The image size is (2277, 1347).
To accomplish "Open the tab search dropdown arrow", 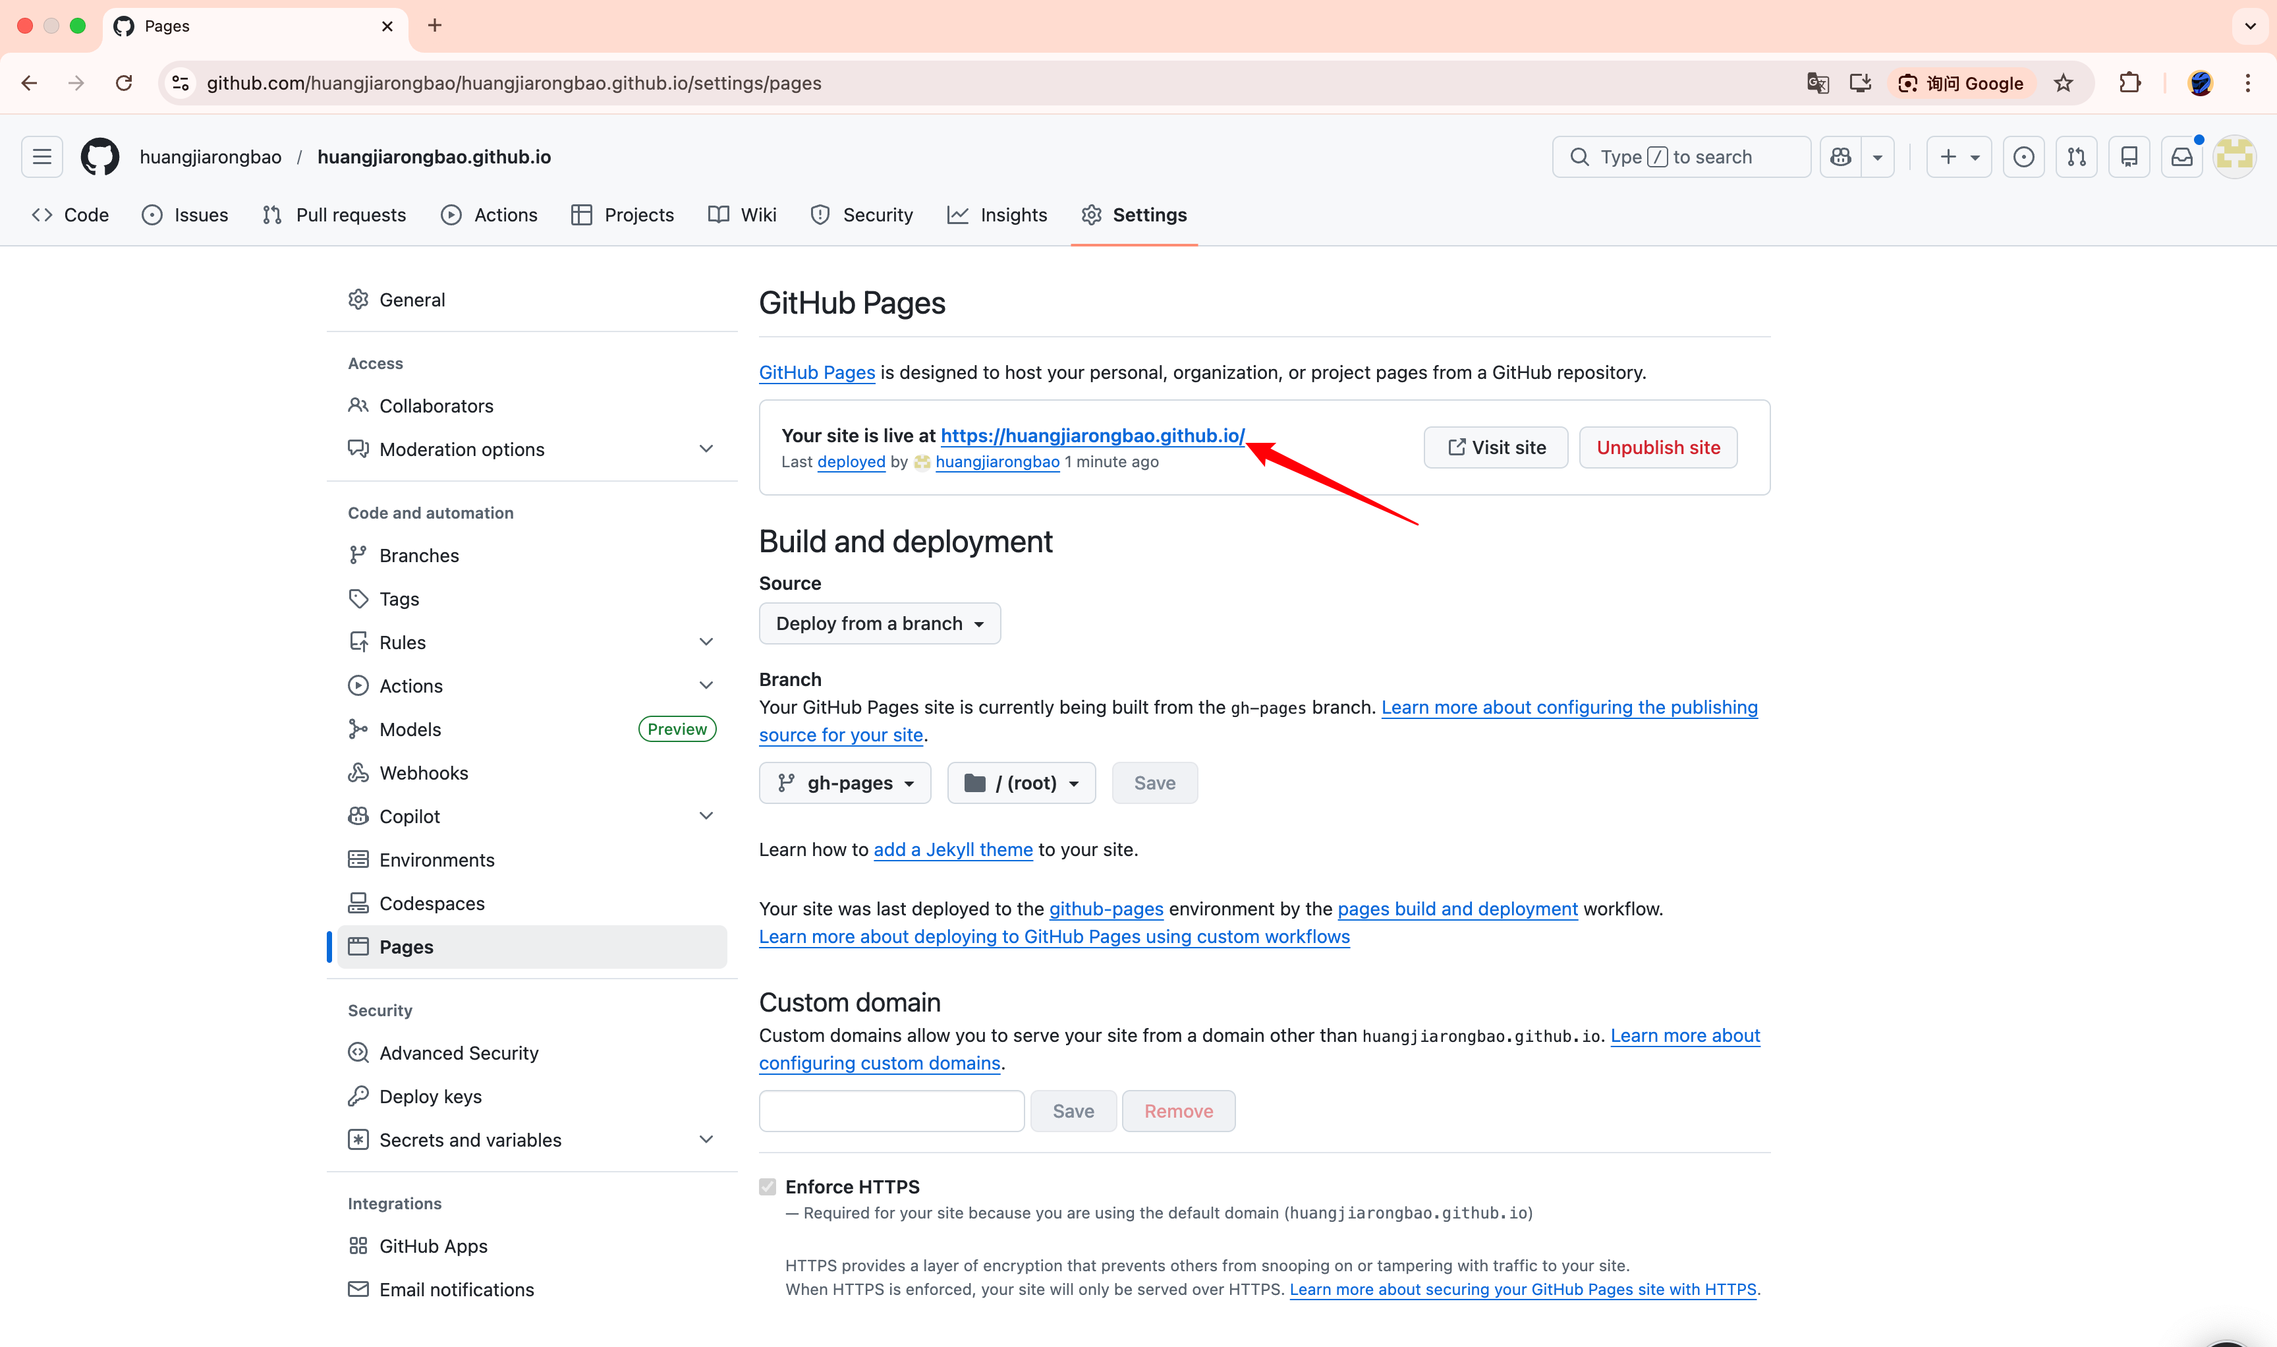I will tap(2250, 26).
